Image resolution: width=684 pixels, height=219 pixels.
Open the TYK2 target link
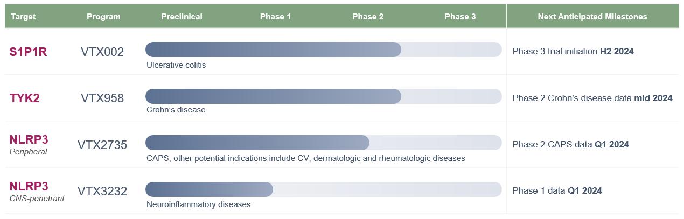point(24,98)
